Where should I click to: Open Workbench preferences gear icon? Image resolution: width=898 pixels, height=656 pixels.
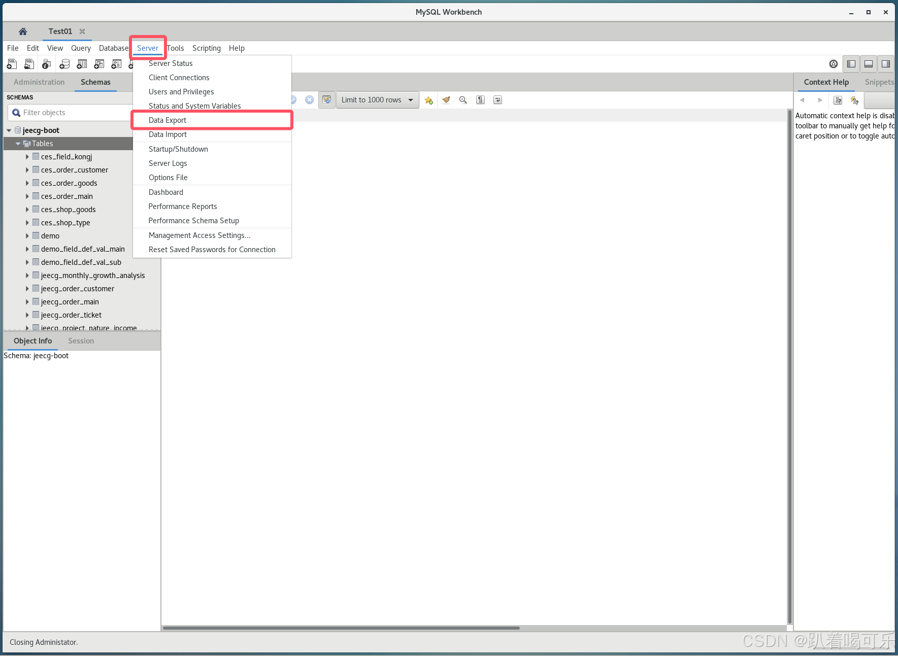(x=834, y=64)
